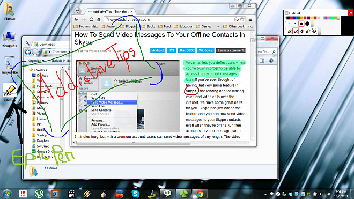Choose the largest pen size dot
354x199 pixels.
[307, 24]
